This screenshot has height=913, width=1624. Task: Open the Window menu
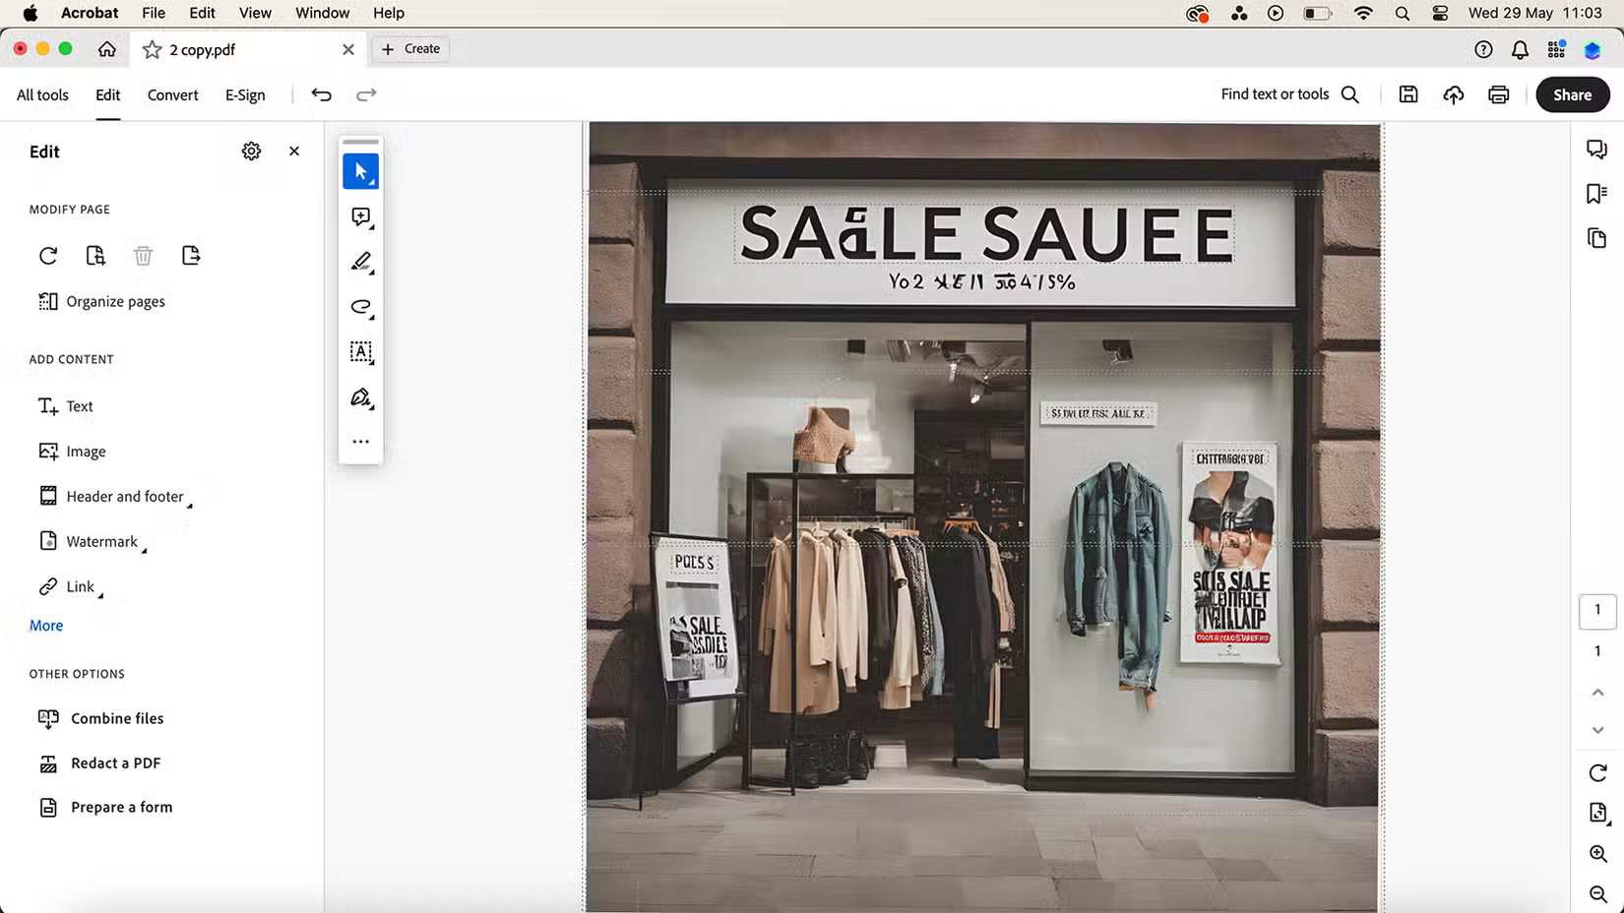tap(322, 13)
